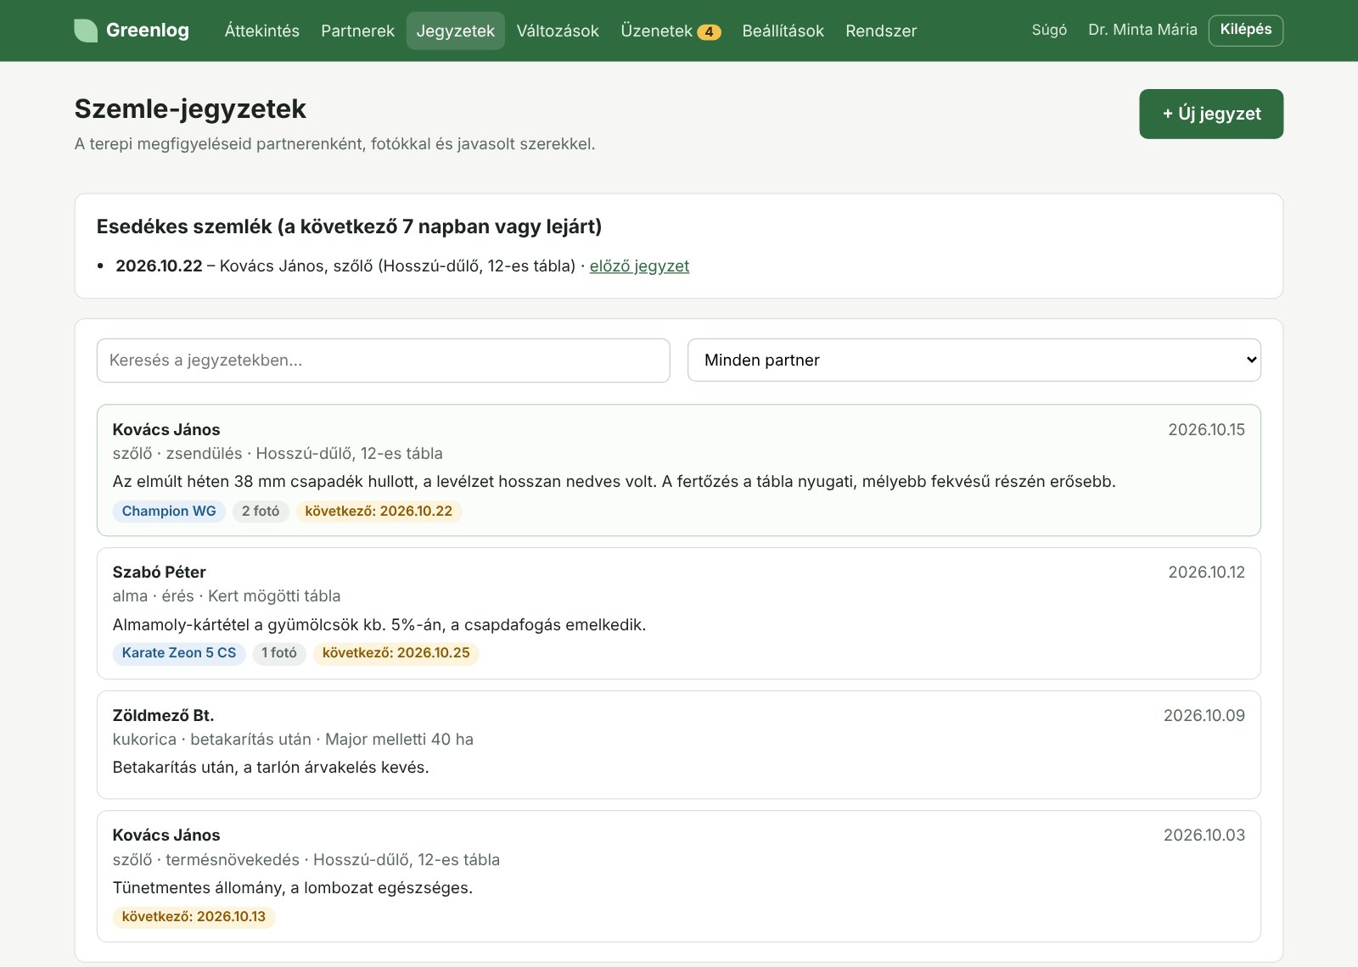The height and width of the screenshot is (967, 1358).
Task: Select the Jegyzetek tab
Action: tap(456, 31)
